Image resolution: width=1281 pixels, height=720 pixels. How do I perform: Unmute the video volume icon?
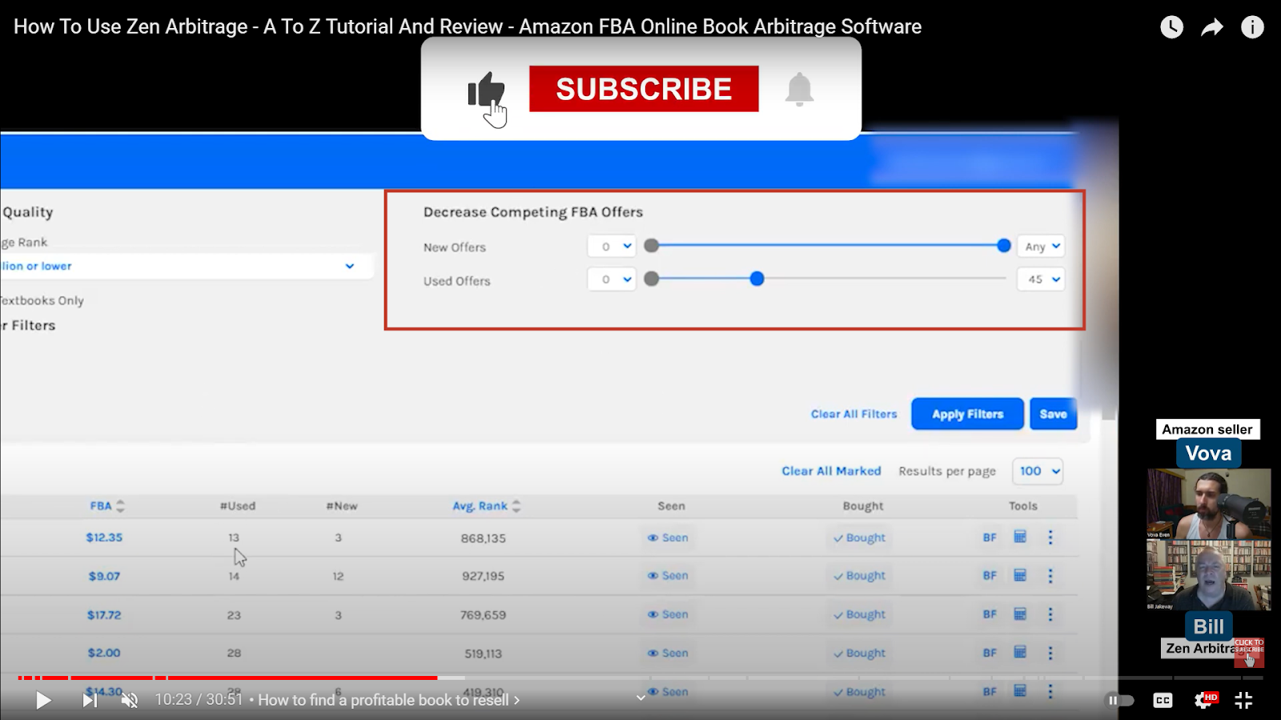[x=130, y=701]
